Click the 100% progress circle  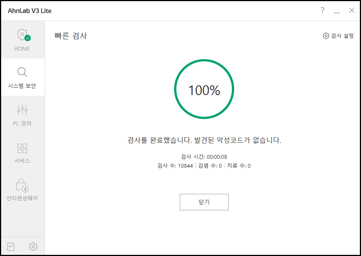click(x=204, y=89)
